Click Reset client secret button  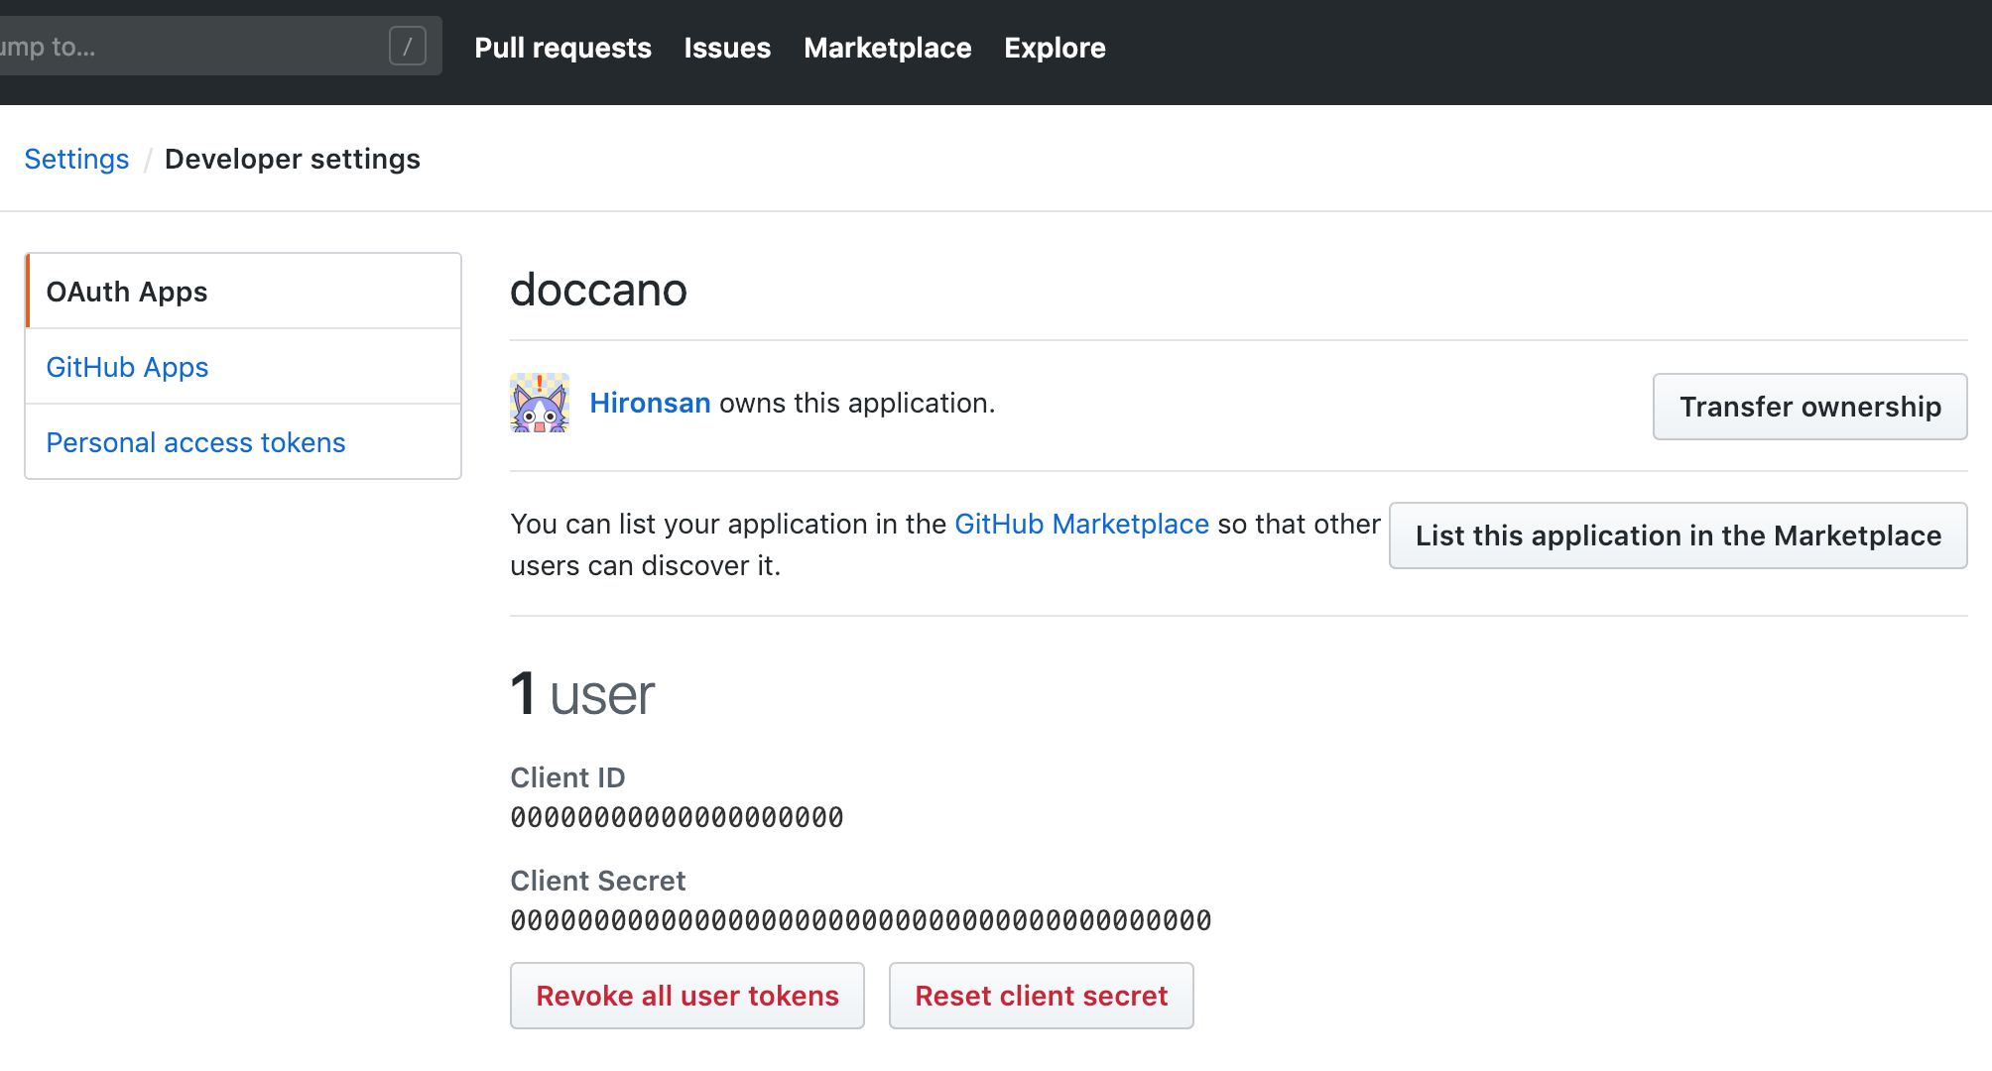(x=1041, y=996)
